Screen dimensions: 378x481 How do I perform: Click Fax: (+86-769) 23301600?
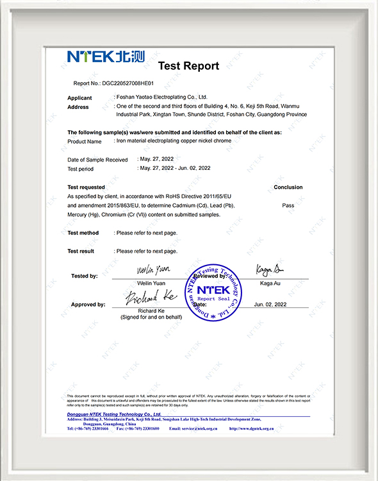click(x=138, y=428)
